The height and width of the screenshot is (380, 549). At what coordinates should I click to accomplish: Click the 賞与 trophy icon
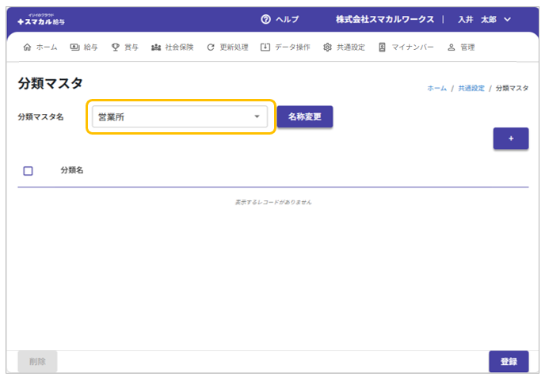click(x=116, y=47)
